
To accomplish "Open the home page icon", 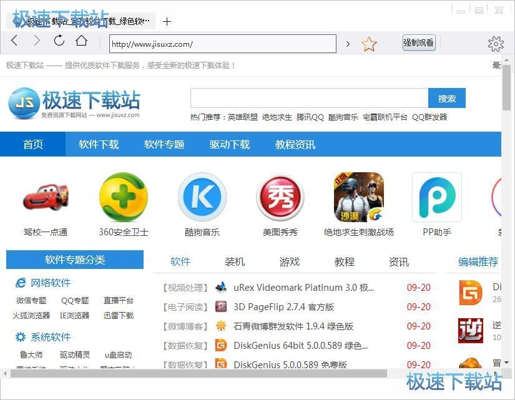I will tap(81, 41).
